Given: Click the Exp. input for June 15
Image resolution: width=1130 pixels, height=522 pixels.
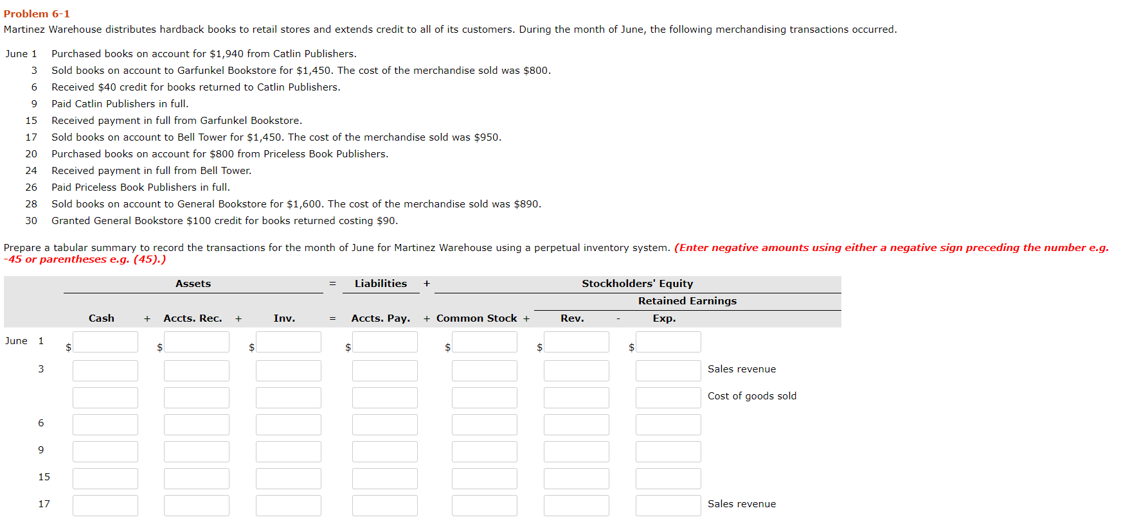Looking at the screenshot, I should tap(668, 478).
